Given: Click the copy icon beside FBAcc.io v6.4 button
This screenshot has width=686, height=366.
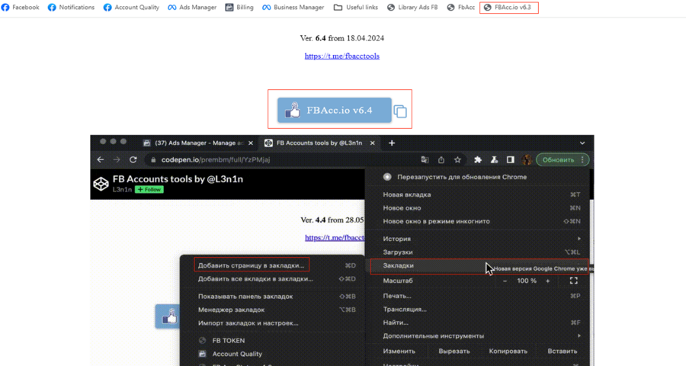Looking at the screenshot, I should (x=400, y=111).
